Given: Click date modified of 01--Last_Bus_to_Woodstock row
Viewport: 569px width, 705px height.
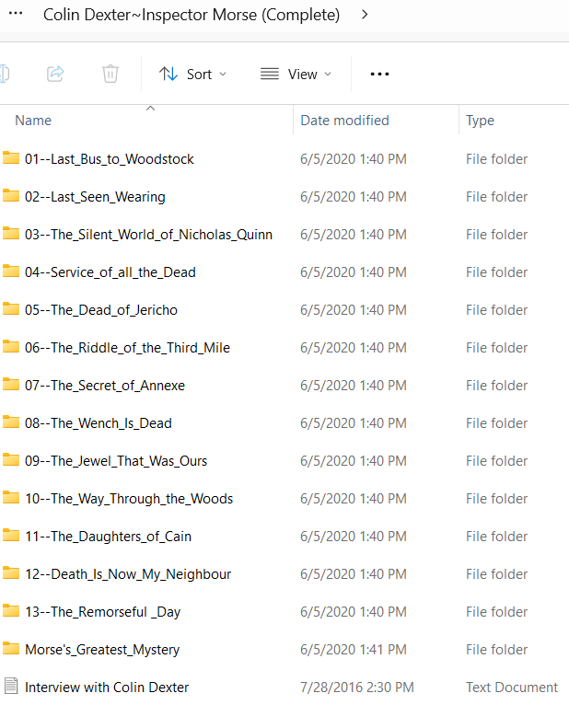Looking at the screenshot, I should [354, 159].
